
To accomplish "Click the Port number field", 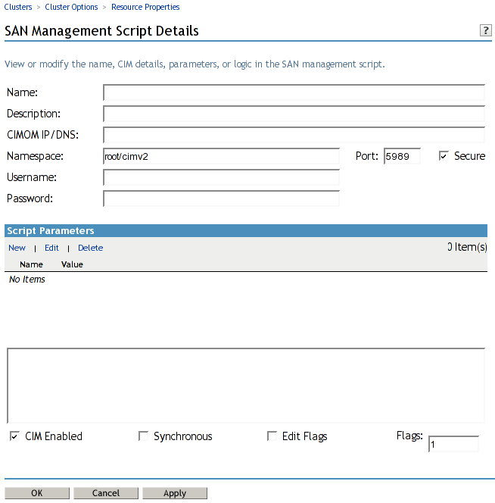I will (x=402, y=157).
